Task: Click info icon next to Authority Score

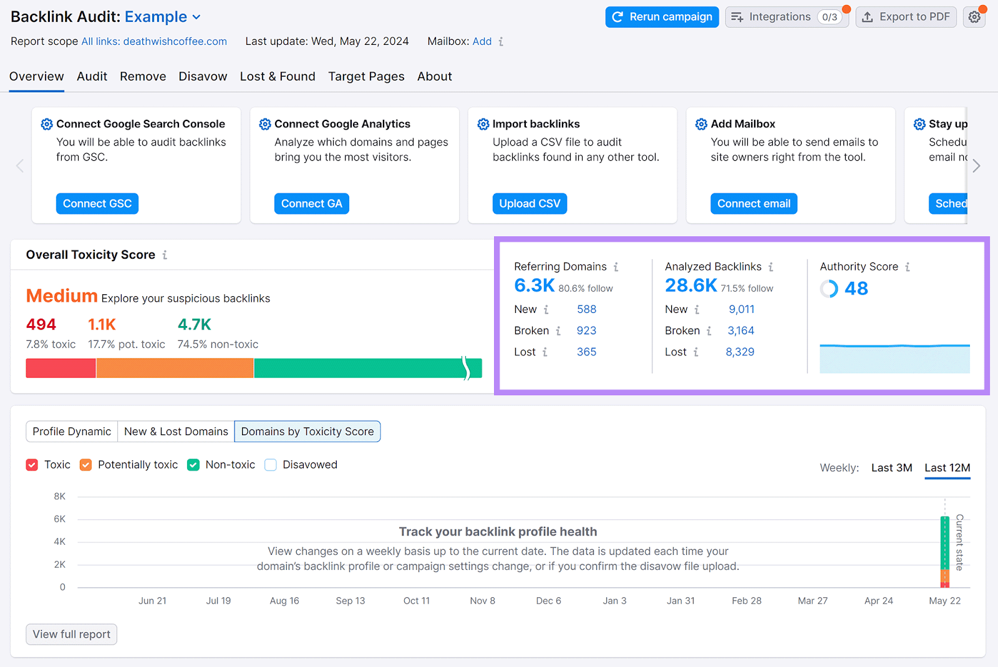Action: (908, 267)
